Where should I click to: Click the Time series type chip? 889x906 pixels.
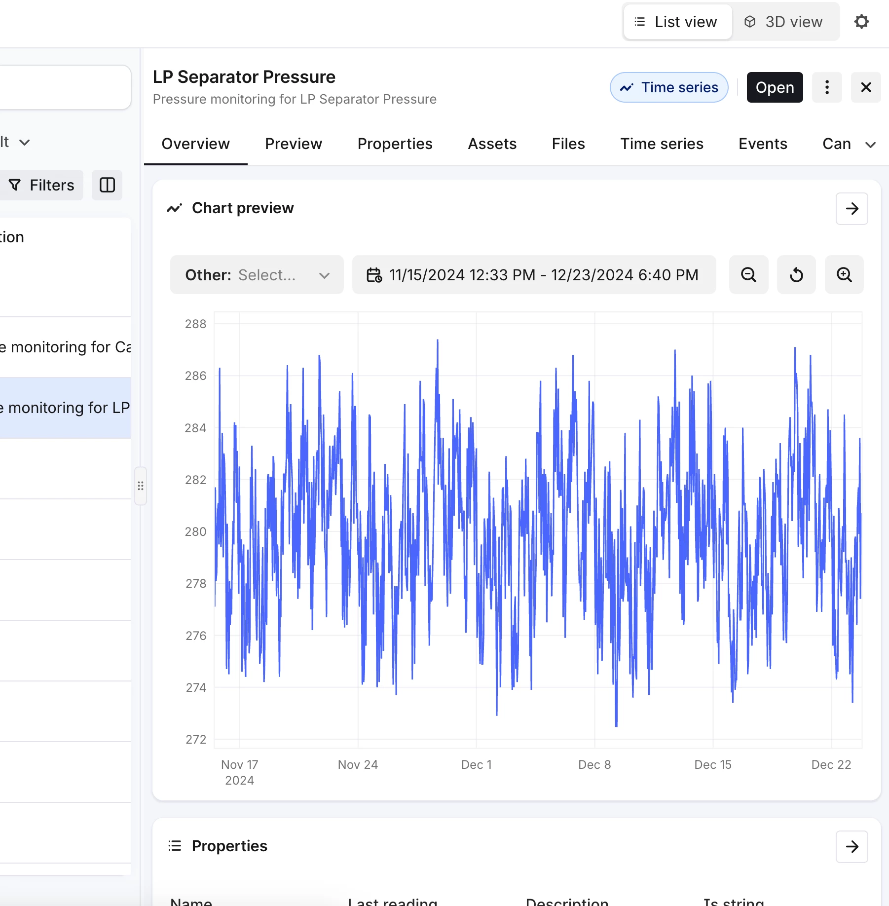pyautogui.click(x=669, y=87)
